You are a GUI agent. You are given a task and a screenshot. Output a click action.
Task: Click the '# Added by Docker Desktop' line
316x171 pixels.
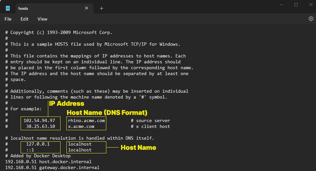(x=38, y=156)
